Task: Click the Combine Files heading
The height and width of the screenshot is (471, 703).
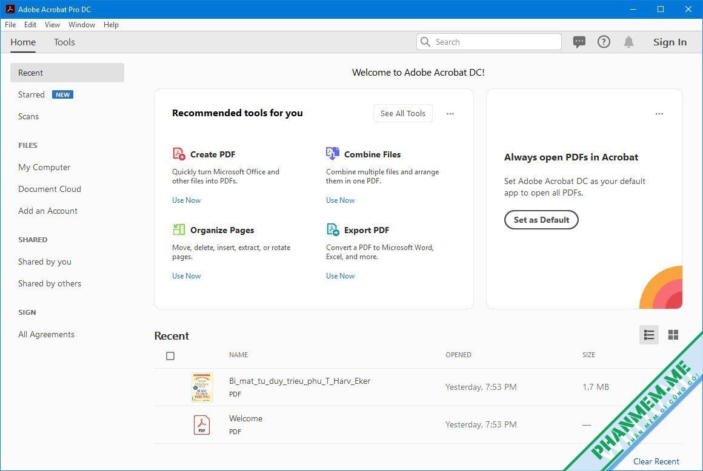Action: (373, 154)
